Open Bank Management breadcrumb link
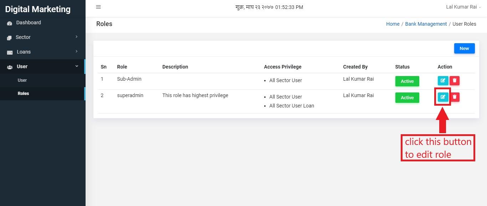This screenshot has width=487, height=206. pos(426,24)
